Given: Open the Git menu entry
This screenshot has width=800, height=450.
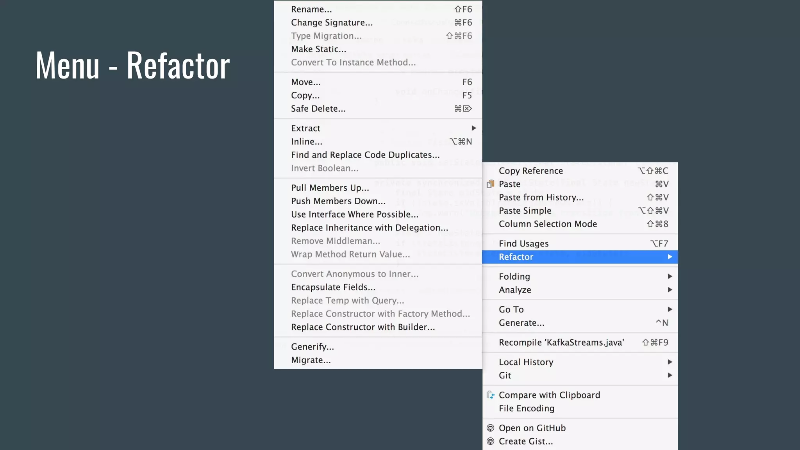Looking at the screenshot, I should (x=580, y=375).
